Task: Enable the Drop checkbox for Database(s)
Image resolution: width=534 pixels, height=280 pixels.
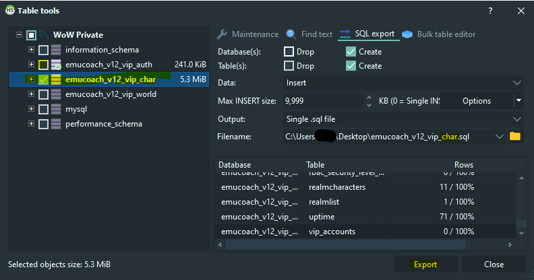Action: (289, 52)
